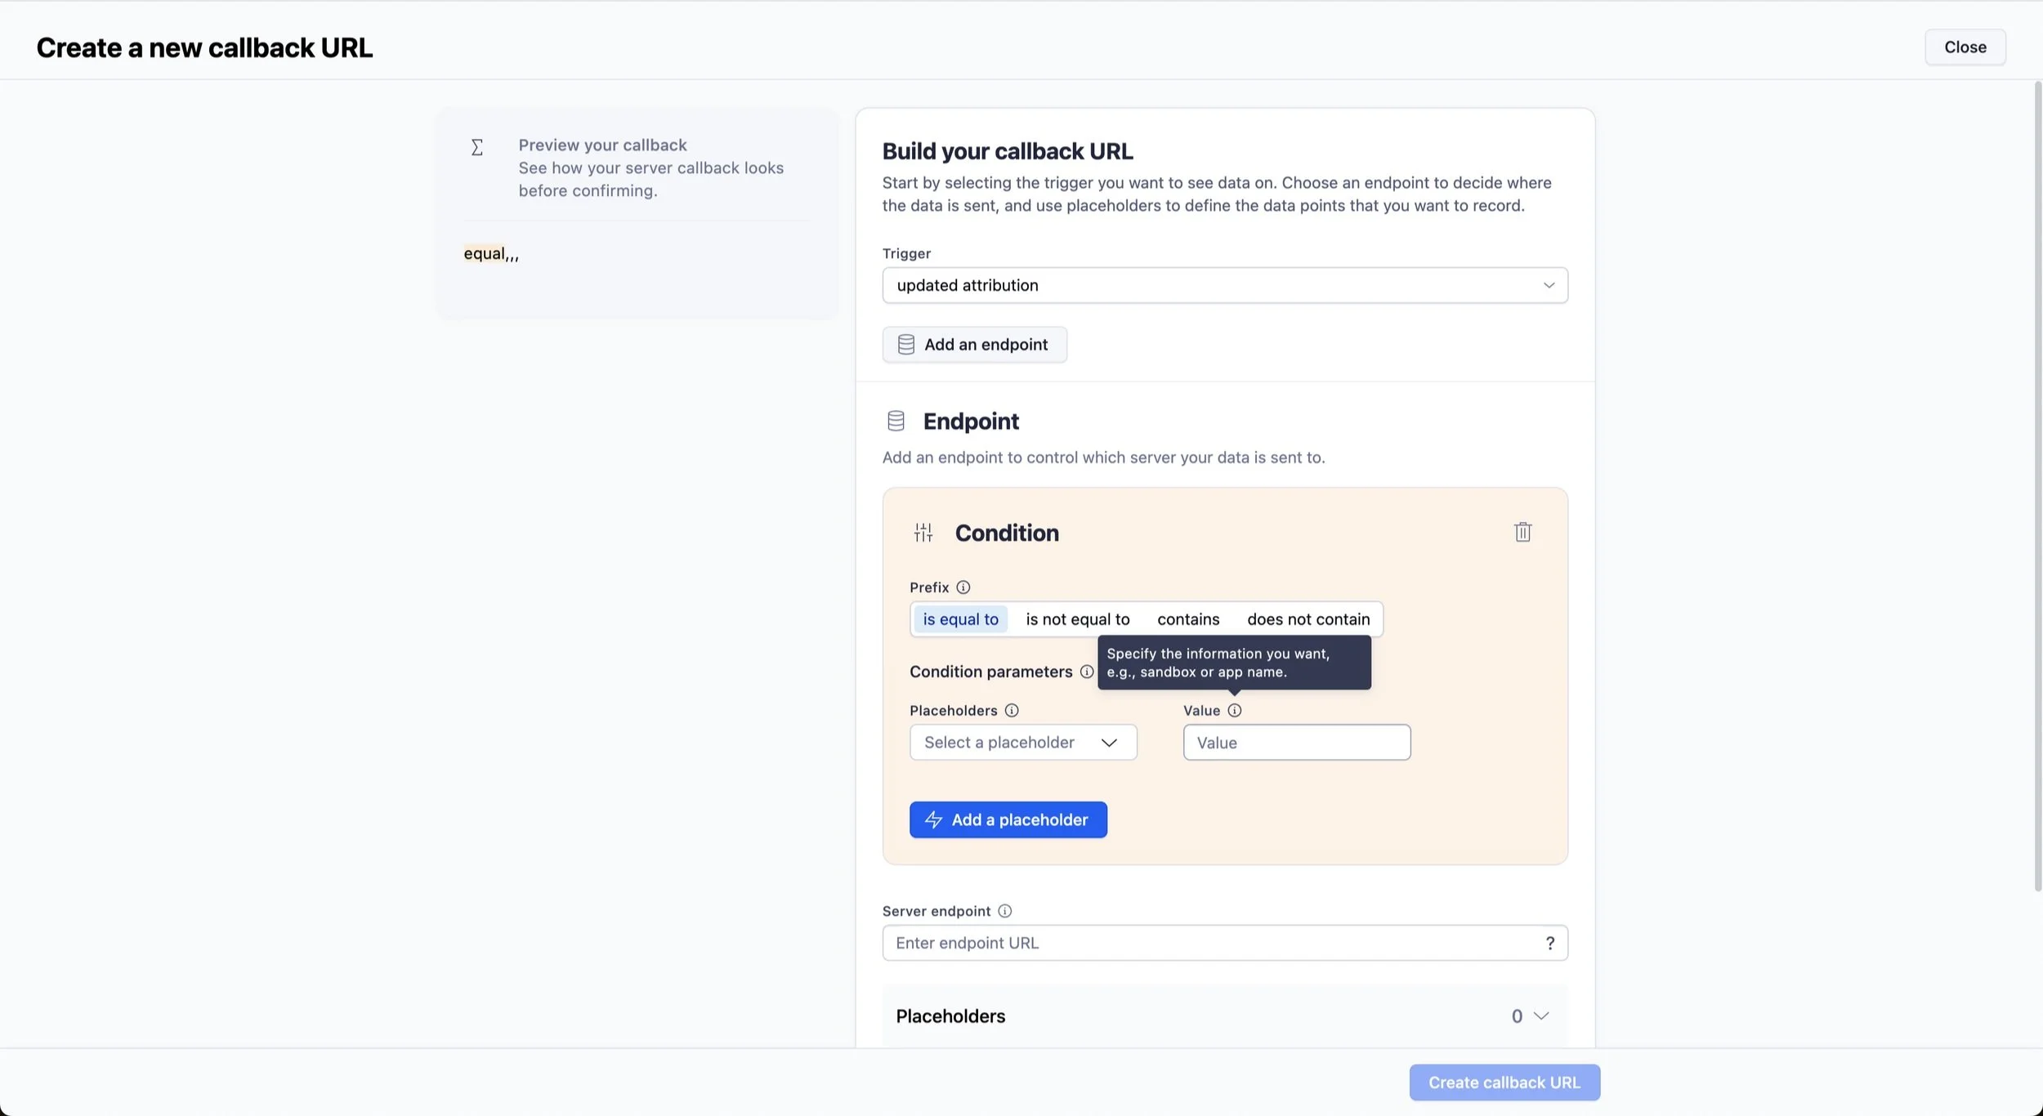Click the info icon beside Condition parameters
The width and height of the screenshot is (2043, 1116).
tap(1085, 672)
